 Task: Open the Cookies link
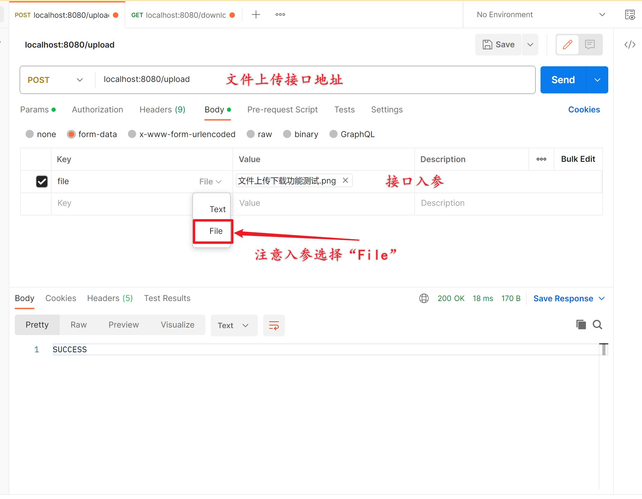pos(584,110)
